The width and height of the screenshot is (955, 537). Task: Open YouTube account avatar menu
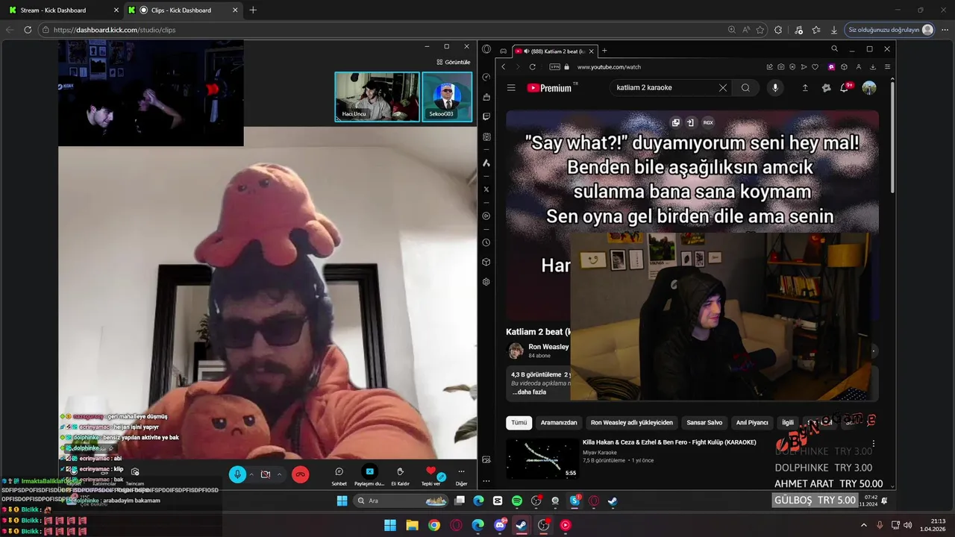[869, 87]
